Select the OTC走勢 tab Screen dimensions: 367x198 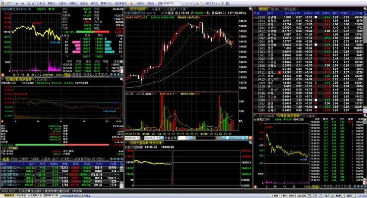click(42, 80)
